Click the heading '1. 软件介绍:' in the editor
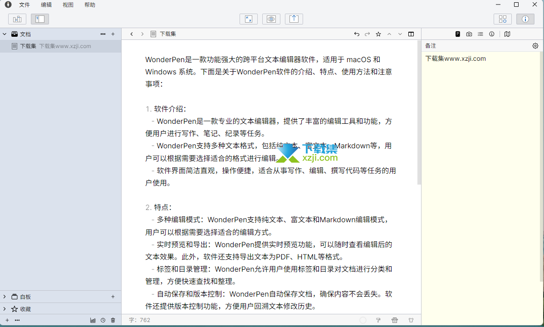This screenshot has height=327, width=544. (x=166, y=109)
